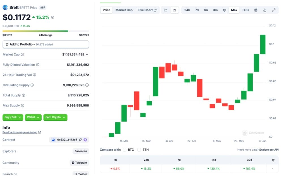Switch to line chart view icon
This screenshot has height=180, width=290.
165,10
